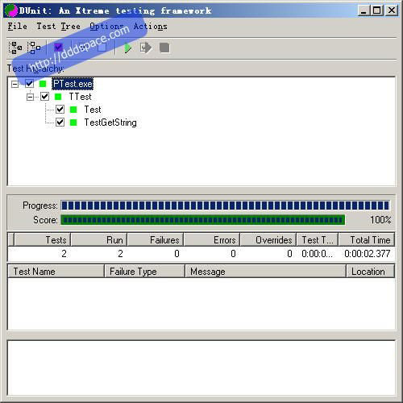Image resolution: width=403 pixels, height=403 pixels.
Task: Click the Deselect All tests toolbar icon
Action: [x=34, y=48]
